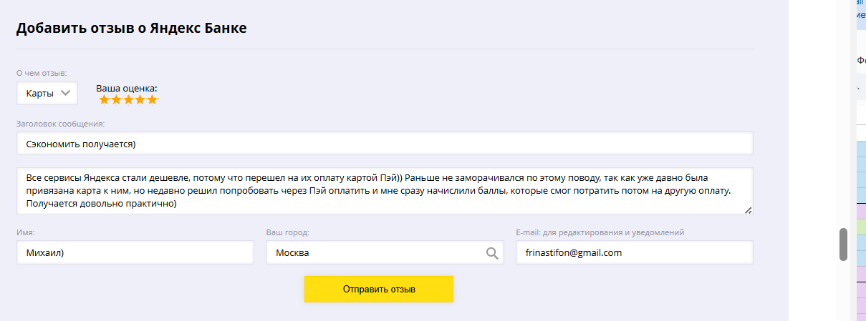This screenshot has width=866, height=321.
Task: Set rating to four stars
Action: [140, 100]
